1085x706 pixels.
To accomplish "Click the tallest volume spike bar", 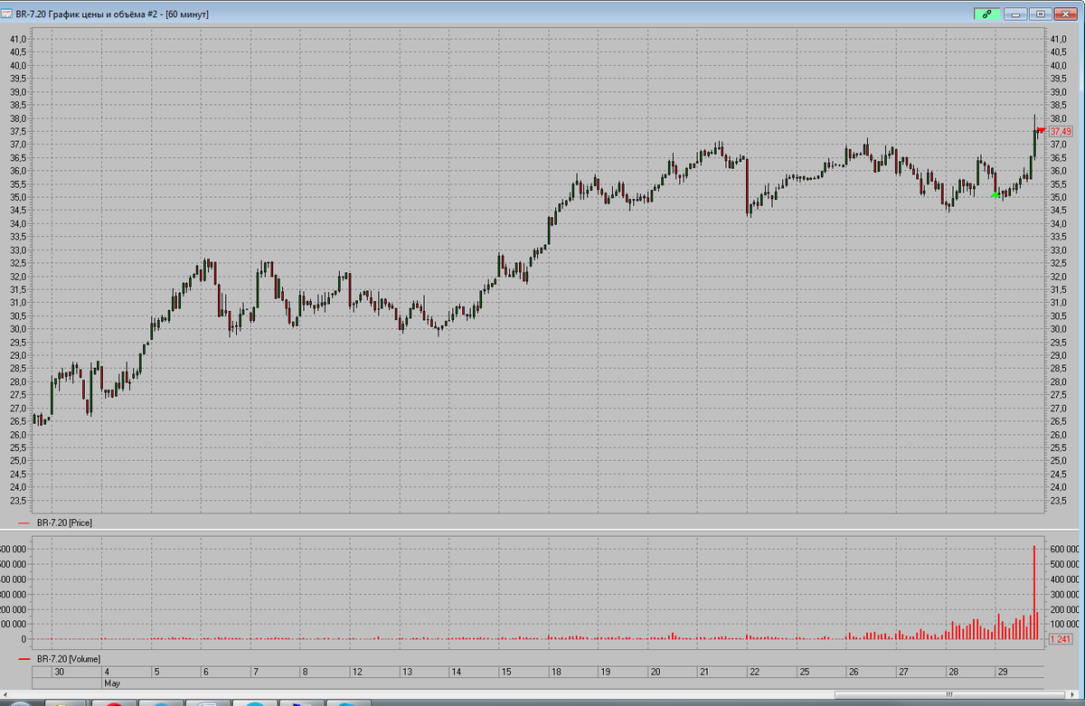I will (x=1033, y=592).
